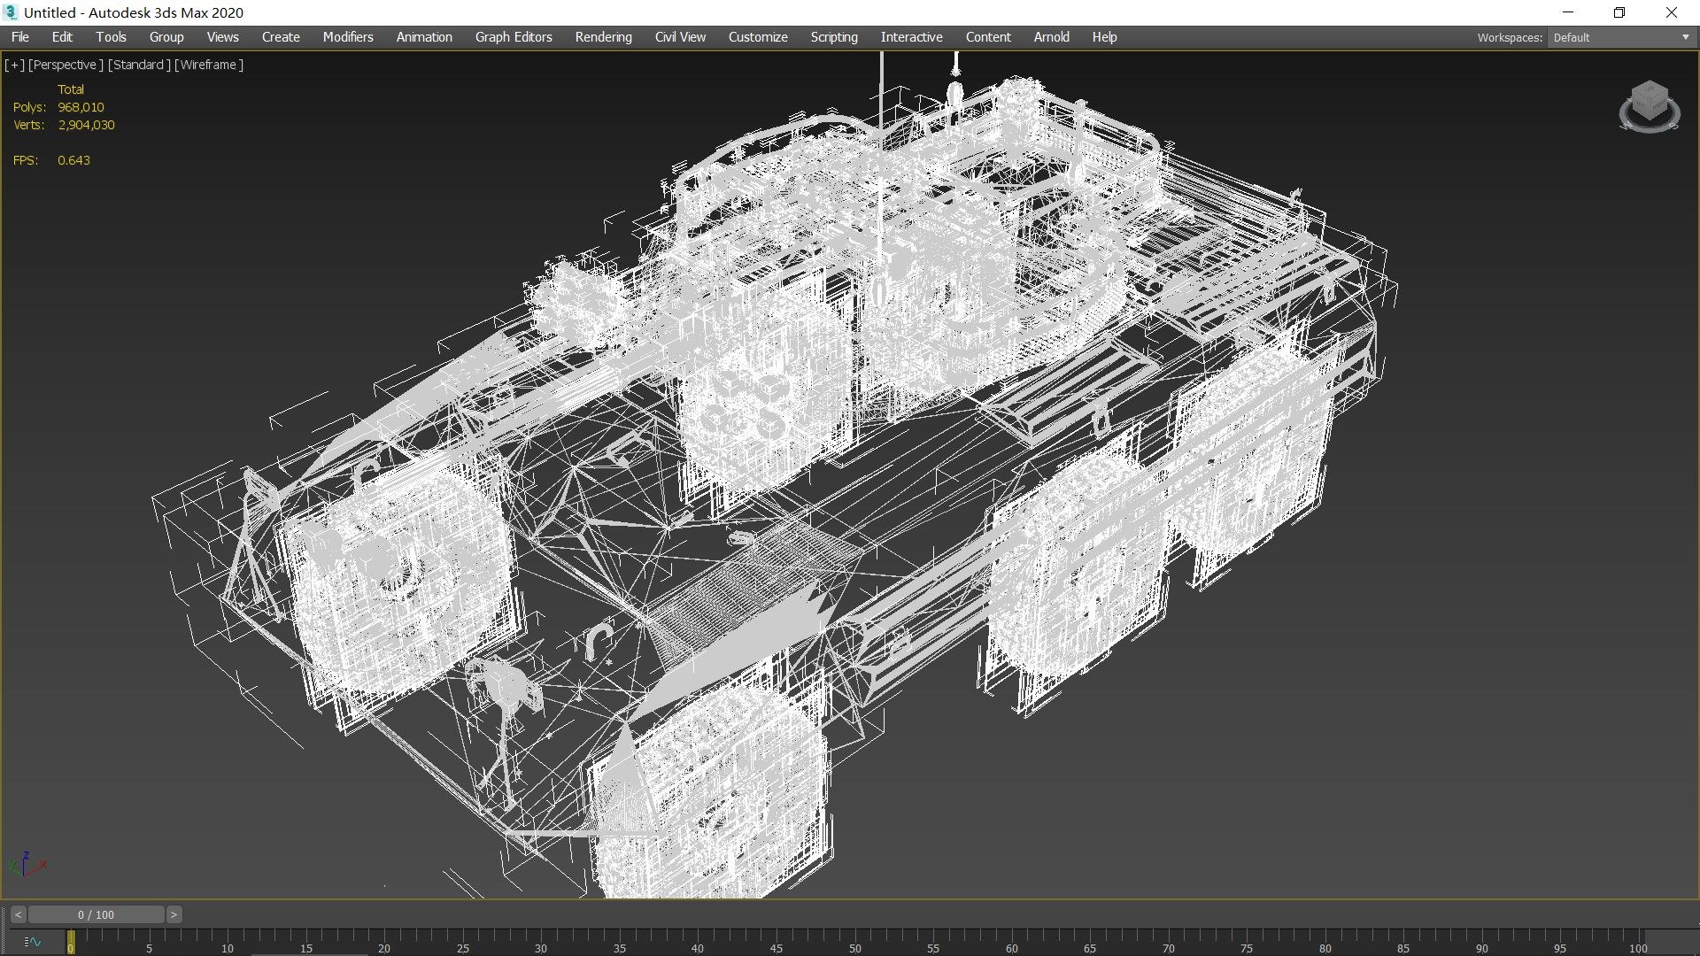
Task: Open the Mini Curve Editor icon
Action: point(33,942)
